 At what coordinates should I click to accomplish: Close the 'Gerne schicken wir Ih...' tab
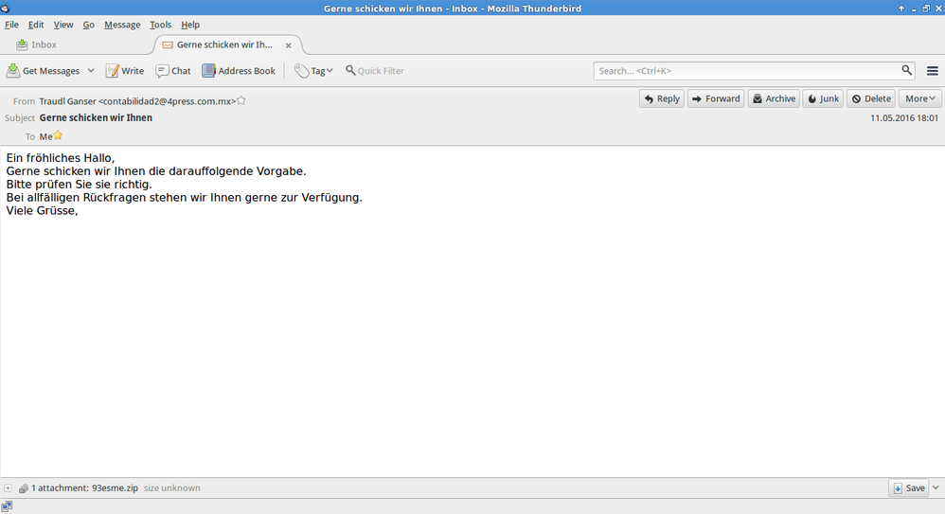288,45
